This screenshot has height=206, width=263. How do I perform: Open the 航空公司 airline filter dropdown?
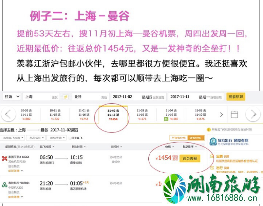coord(36,138)
